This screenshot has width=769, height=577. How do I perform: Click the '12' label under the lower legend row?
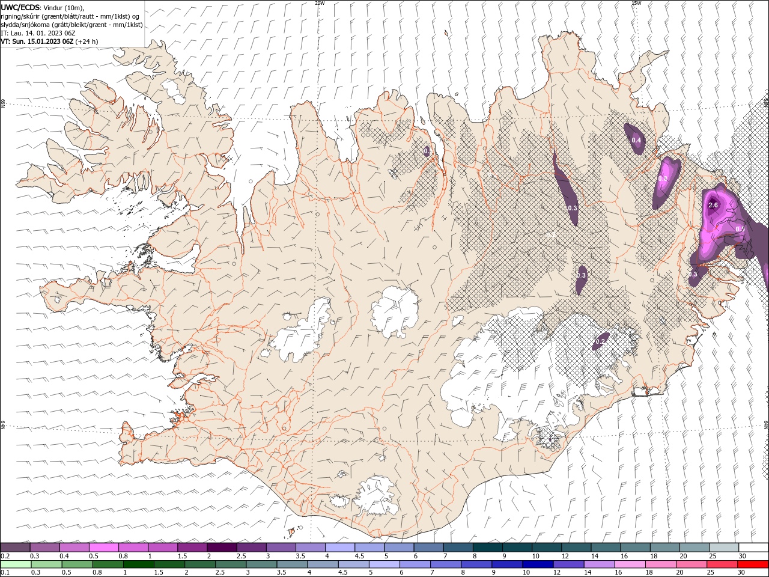[556, 573]
